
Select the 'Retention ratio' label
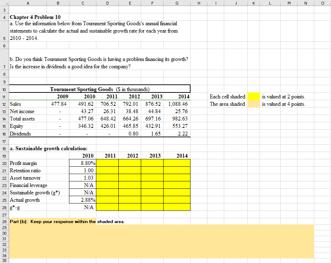tap(25, 171)
